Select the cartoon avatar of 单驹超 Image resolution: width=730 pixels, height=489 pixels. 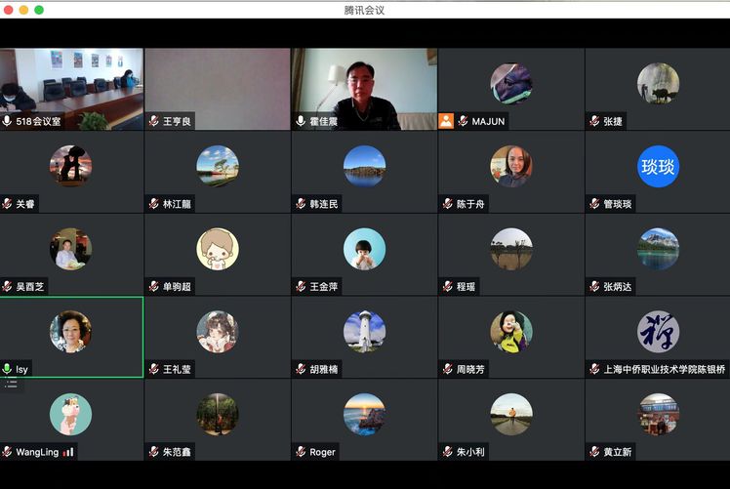[218, 249]
